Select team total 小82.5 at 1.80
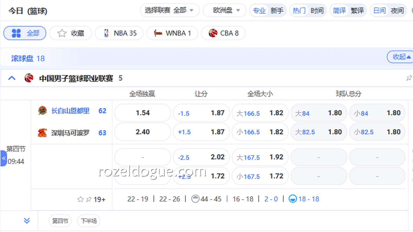The image size is (413, 232). coord(377,132)
